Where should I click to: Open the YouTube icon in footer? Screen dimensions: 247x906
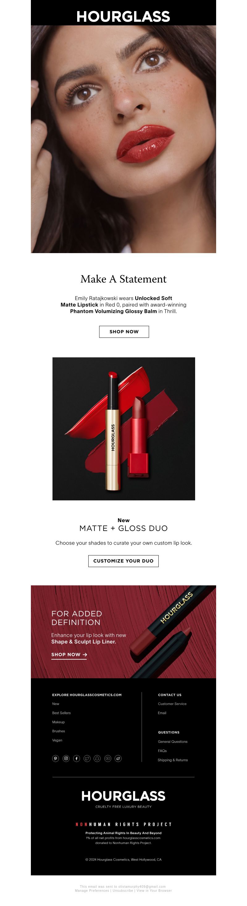coord(108,759)
